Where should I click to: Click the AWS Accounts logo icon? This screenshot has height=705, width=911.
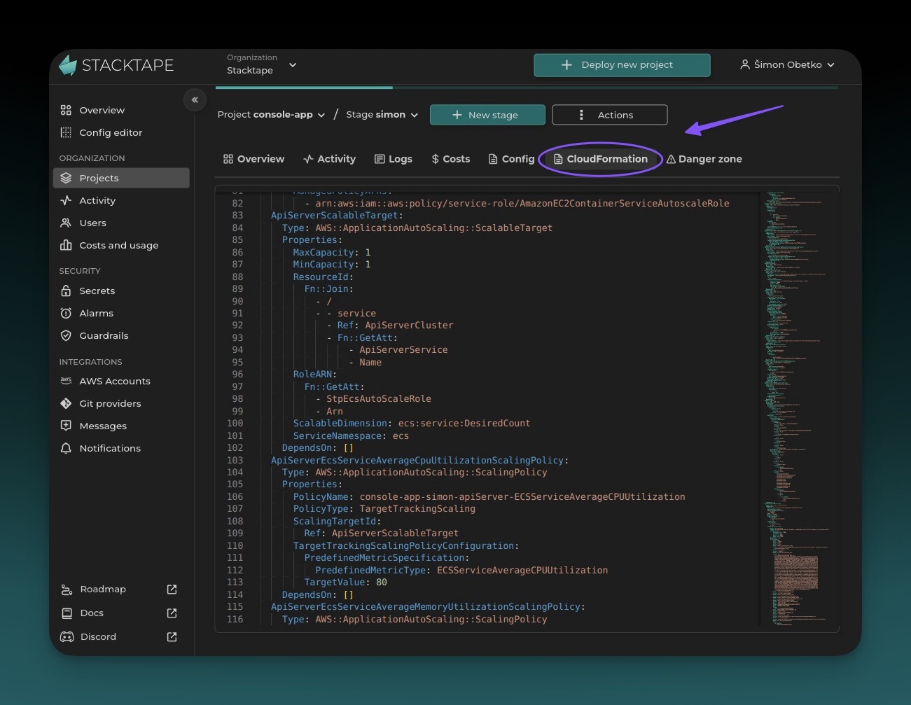[66, 381]
